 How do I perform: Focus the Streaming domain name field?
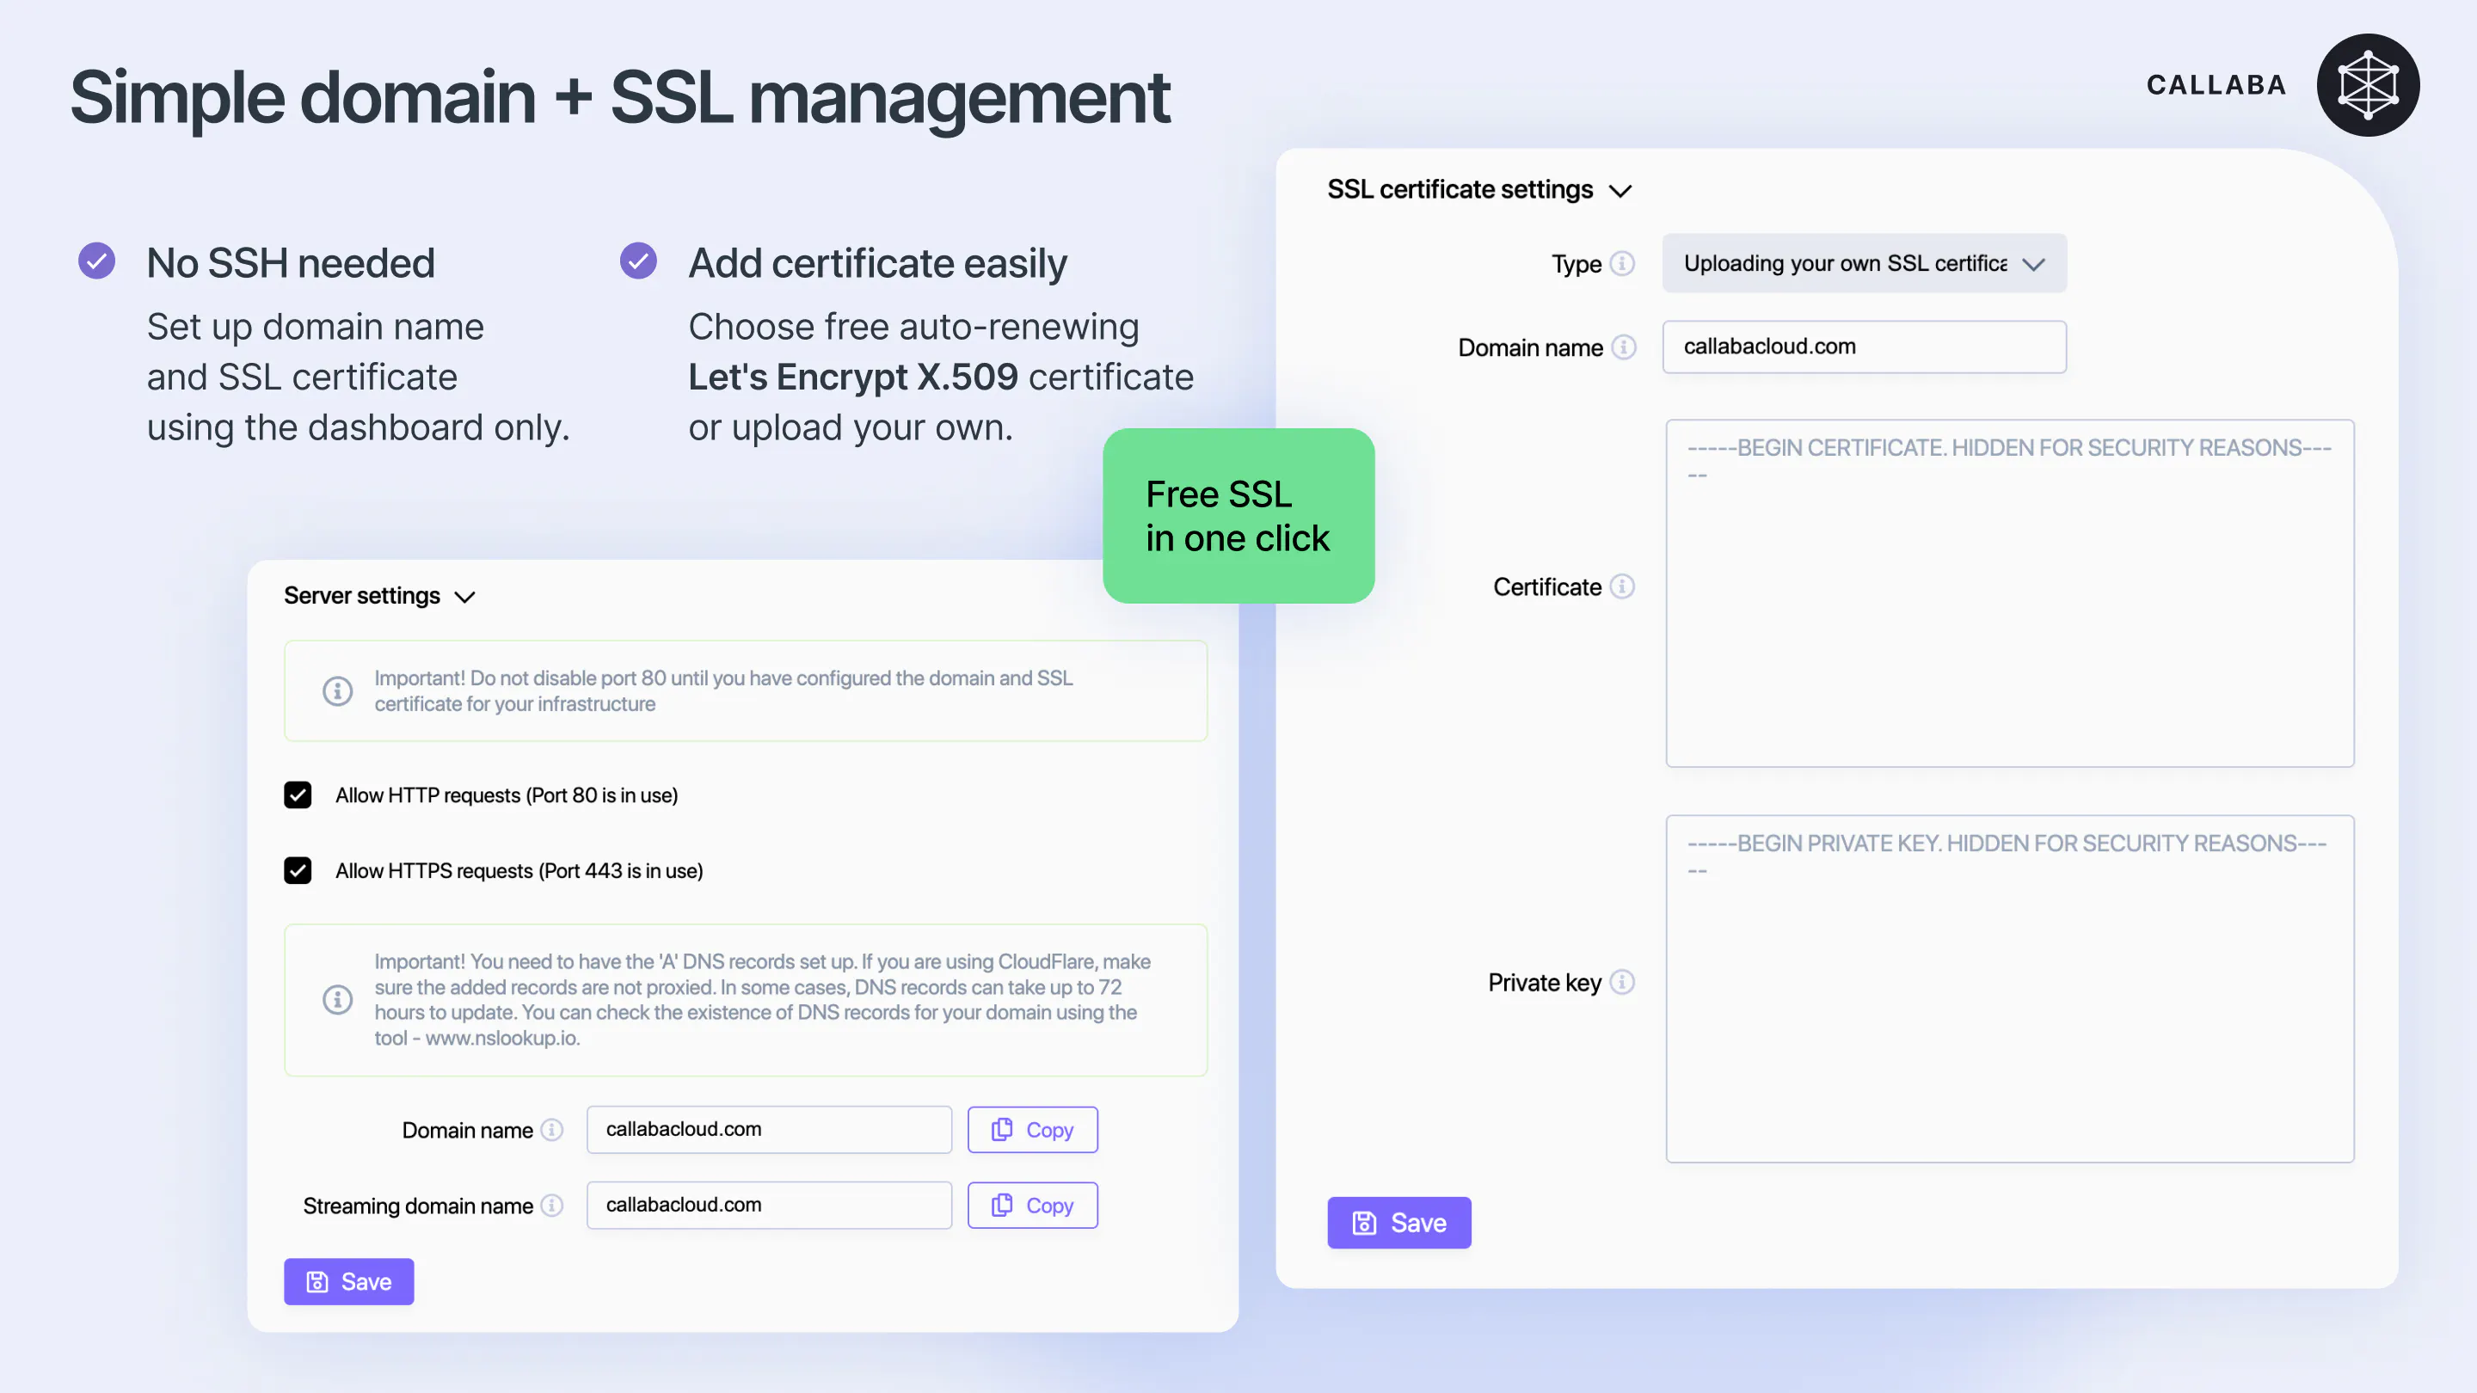point(769,1205)
